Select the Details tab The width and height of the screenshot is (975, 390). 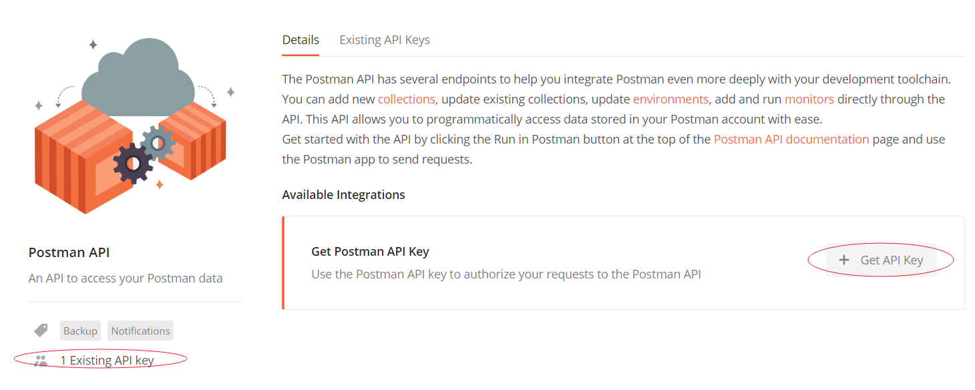point(301,39)
